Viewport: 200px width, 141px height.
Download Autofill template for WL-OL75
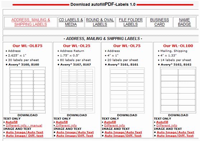(110, 122)
